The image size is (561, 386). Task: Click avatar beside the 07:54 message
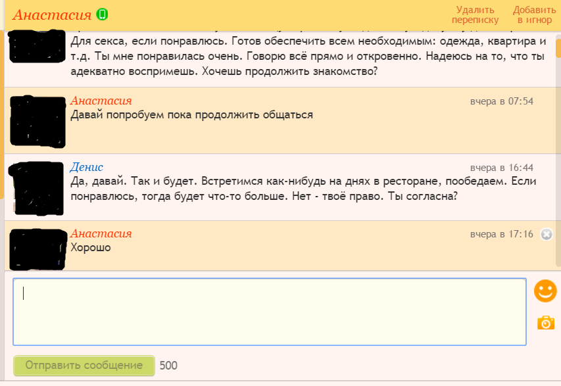[38, 120]
